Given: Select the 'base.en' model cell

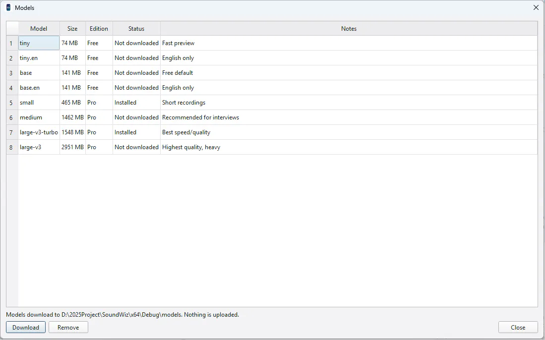Looking at the screenshot, I should (x=39, y=88).
